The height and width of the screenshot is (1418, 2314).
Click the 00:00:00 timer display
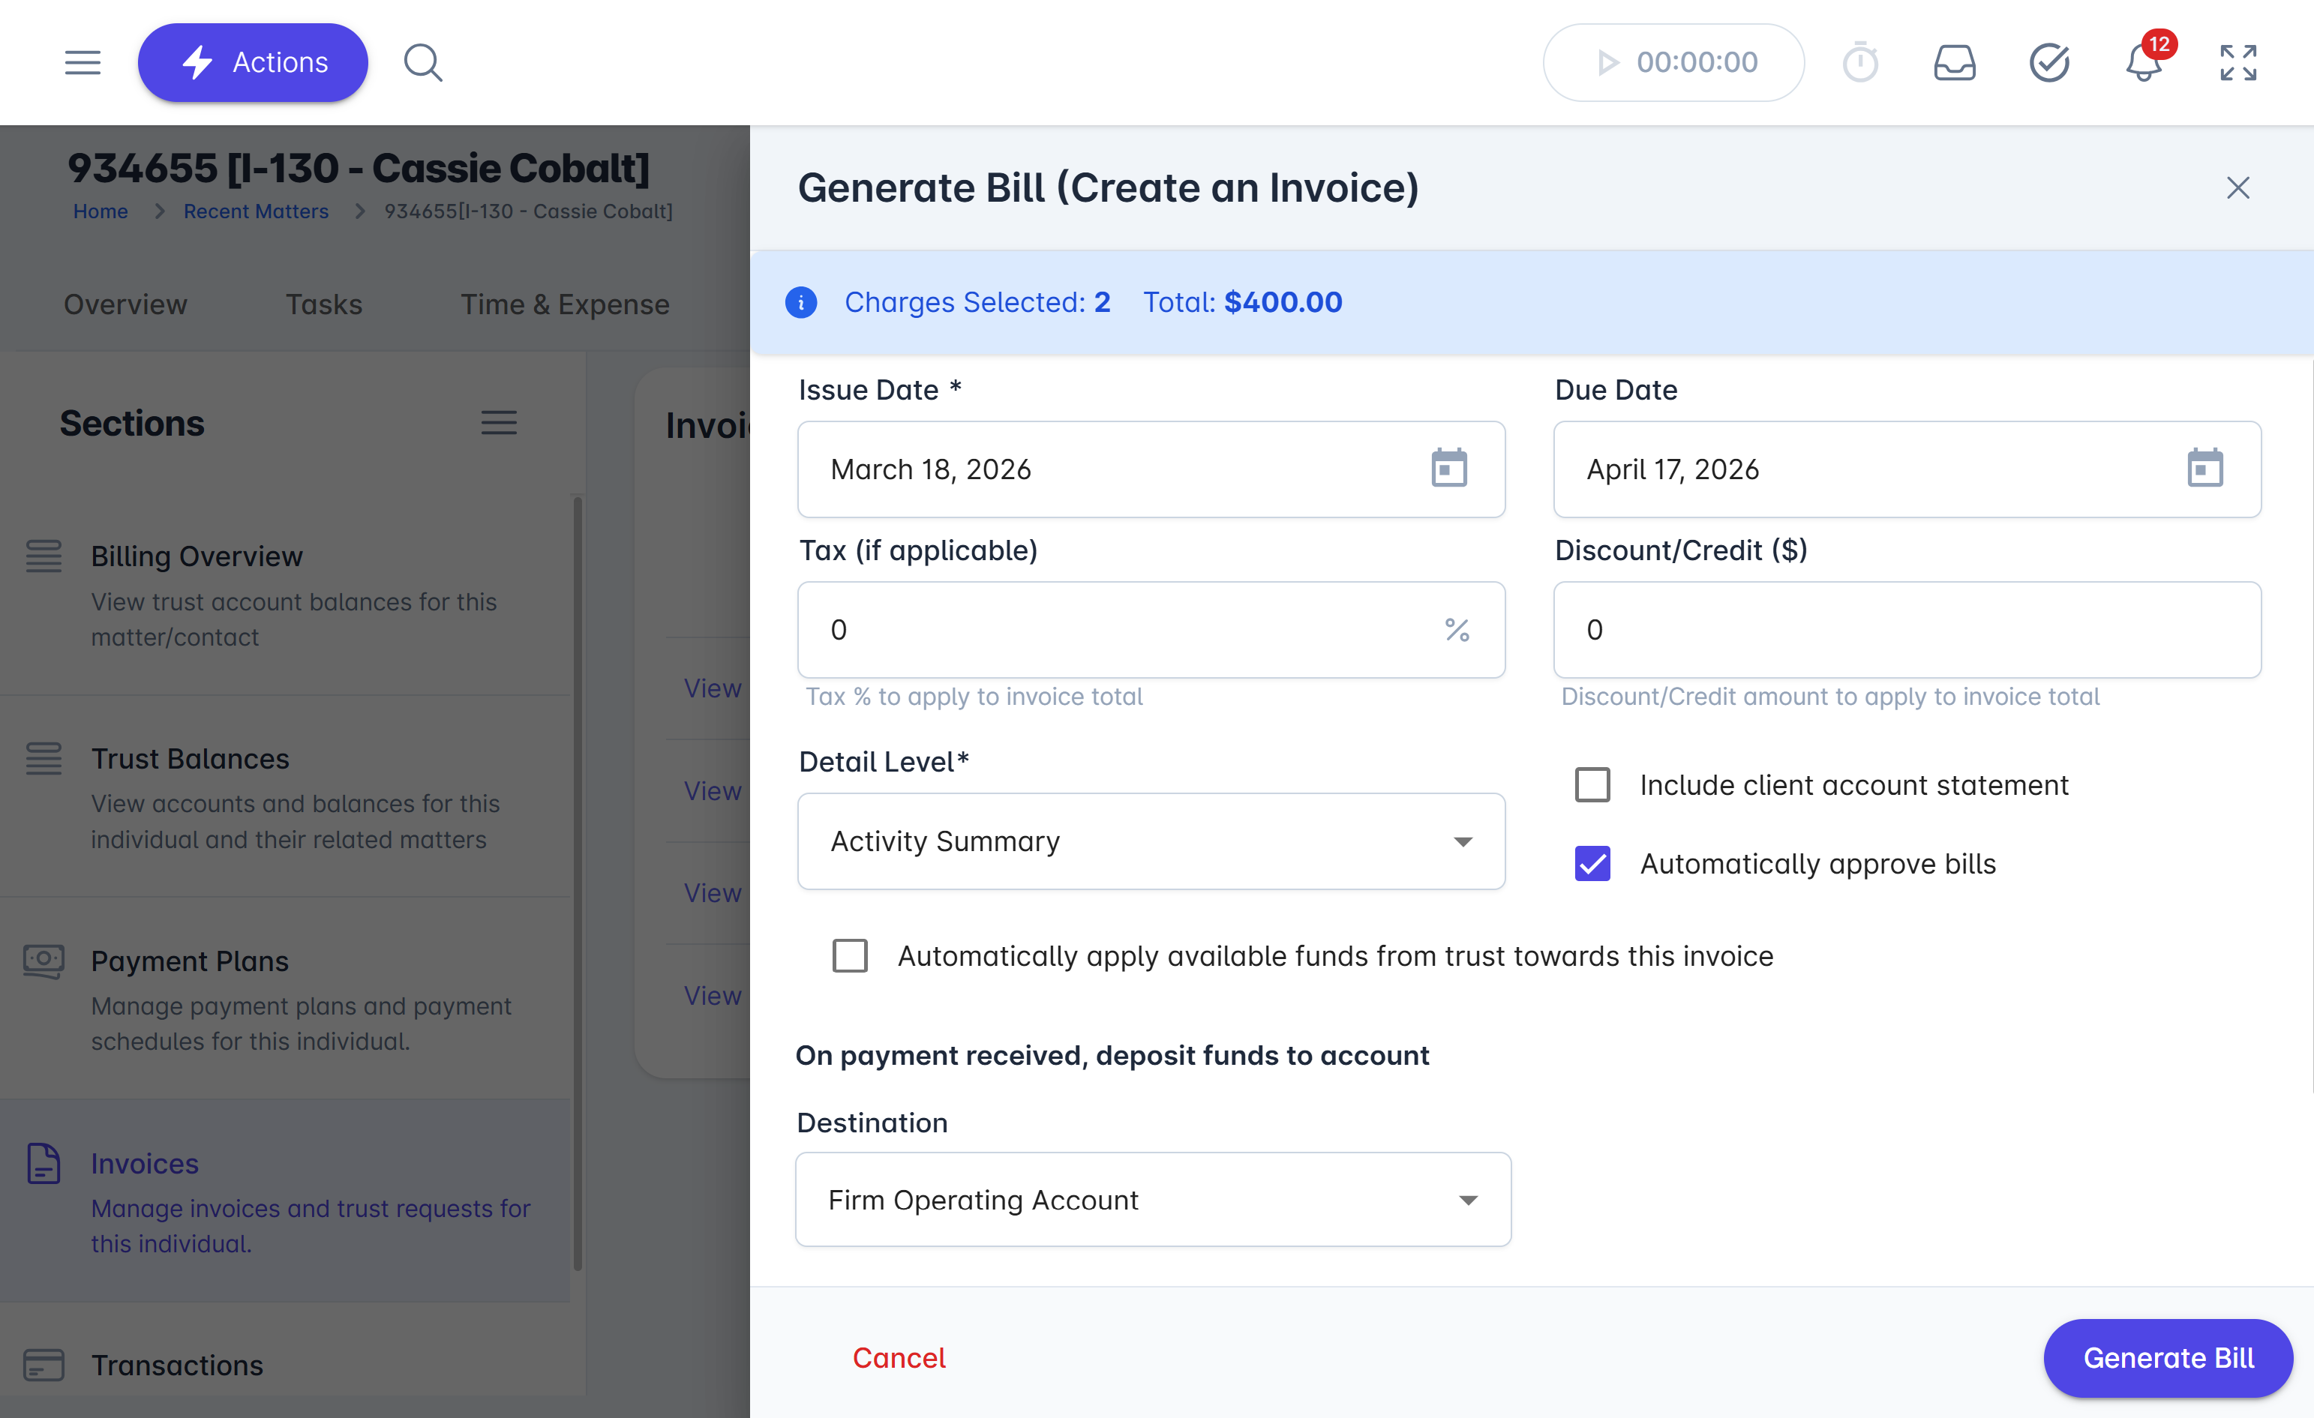click(x=1697, y=63)
